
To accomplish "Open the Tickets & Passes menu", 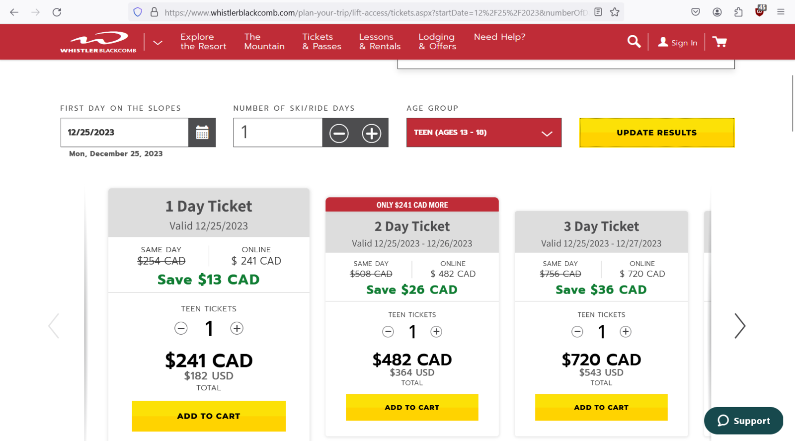I will (321, 42).
